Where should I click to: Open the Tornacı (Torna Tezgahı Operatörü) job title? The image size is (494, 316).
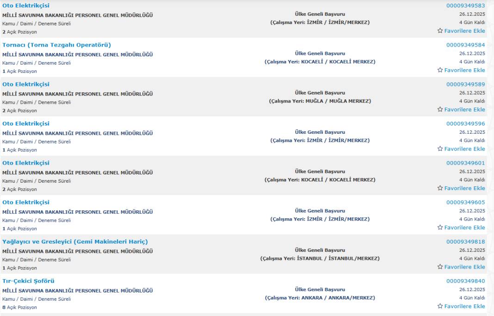tap(56, 45)
